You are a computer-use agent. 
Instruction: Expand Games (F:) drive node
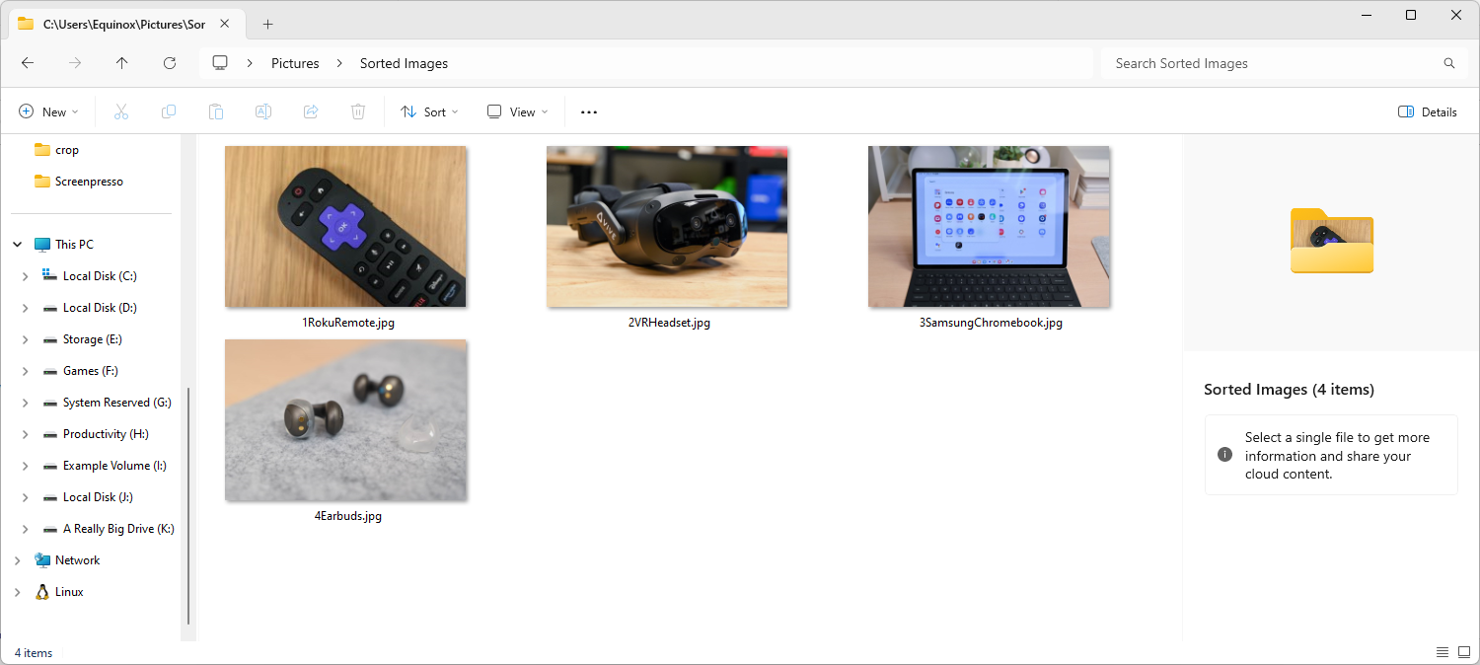26,371
